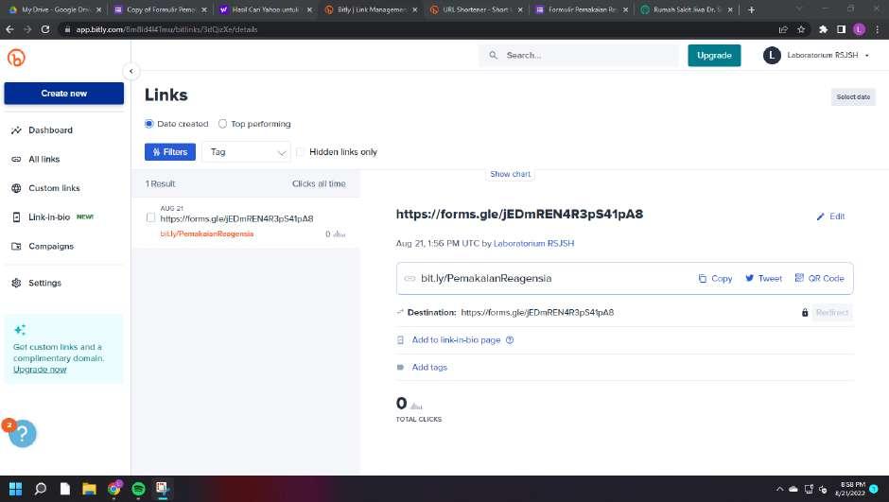Viewport: 889px width, 502px height.
Task: Click the destination URL text https://forms.gle/jEDmREN4R3pS41pA8
Action: [x=537, y=313]
